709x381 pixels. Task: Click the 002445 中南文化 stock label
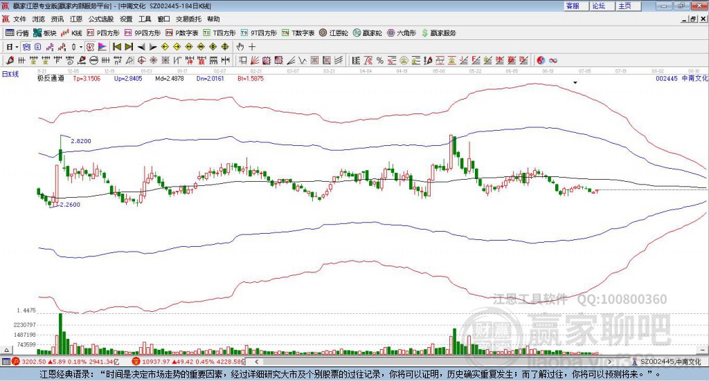tap(682, 79)
